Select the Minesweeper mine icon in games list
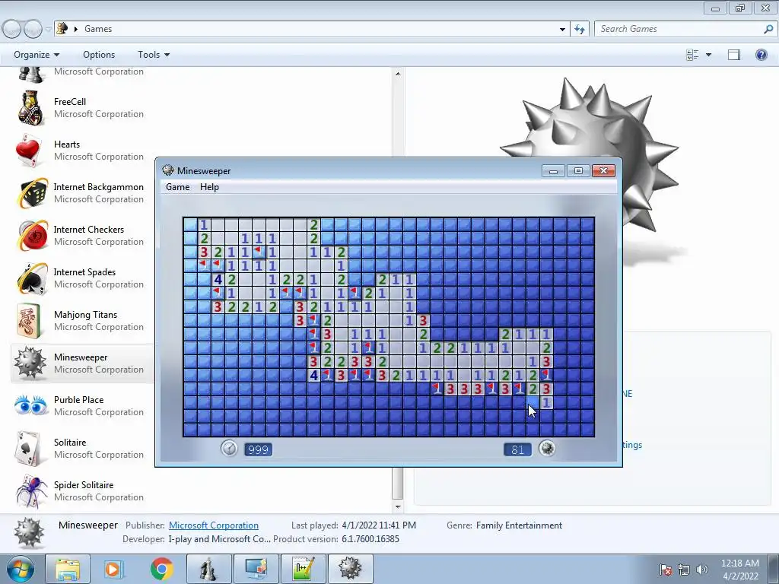The height and width of the screenshot is (584, 779). 30,363
